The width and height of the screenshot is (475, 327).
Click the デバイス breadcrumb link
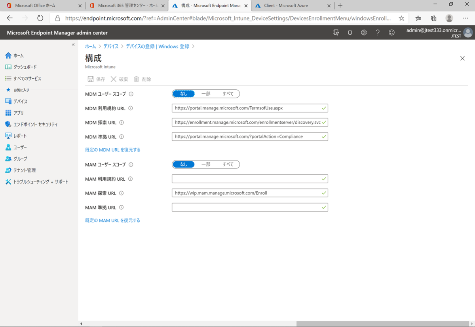point(111,47)
